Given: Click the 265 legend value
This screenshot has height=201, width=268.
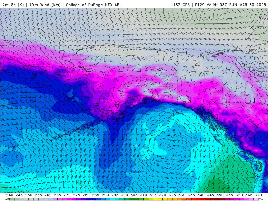Looking at the screenshot, I should point(57,195).
